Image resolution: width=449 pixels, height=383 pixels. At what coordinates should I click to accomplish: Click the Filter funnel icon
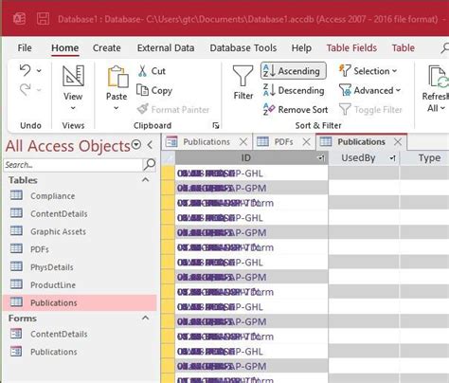click(242, 76)
